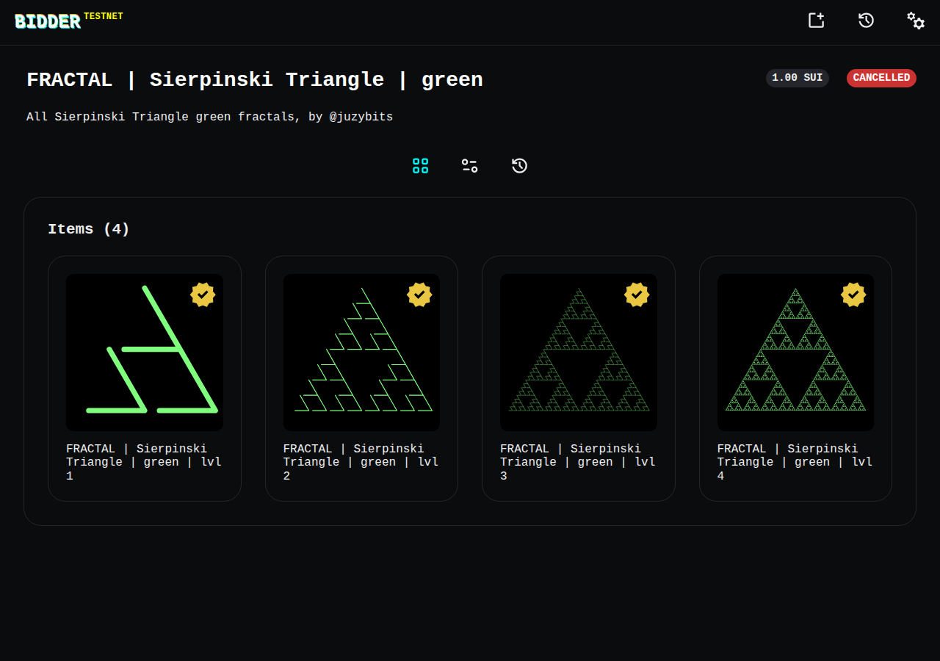Click the CANCELLED status badge
Screen dimensions: 940x661
(881, 78)
